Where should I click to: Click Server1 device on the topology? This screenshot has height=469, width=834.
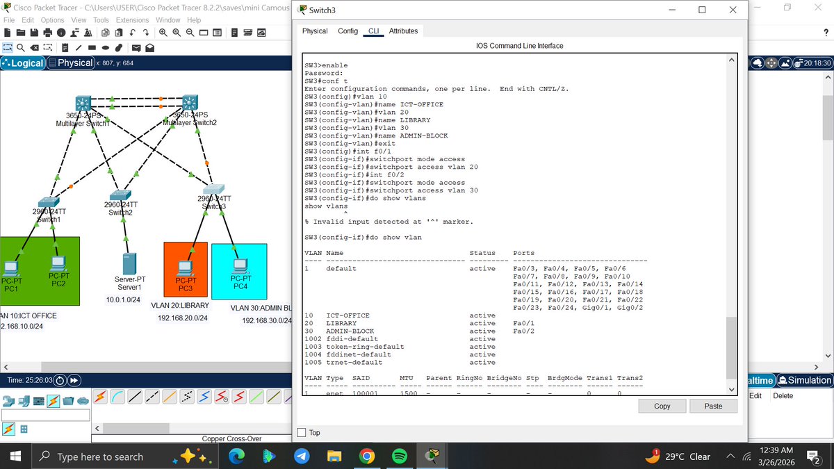click(129, 263)
